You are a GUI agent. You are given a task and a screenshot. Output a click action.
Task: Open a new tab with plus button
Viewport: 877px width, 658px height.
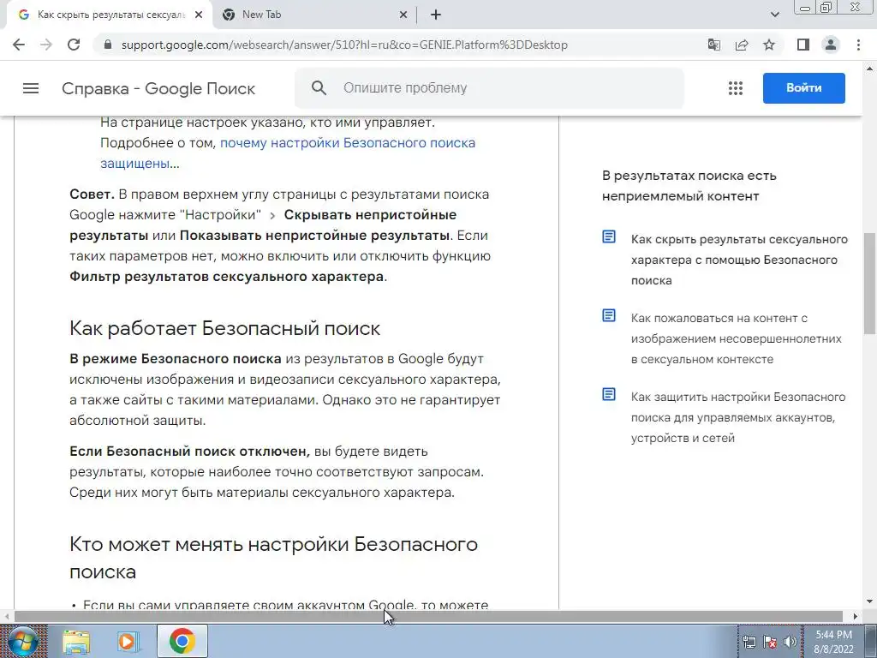pyautogui.click(x=436, y=15)
